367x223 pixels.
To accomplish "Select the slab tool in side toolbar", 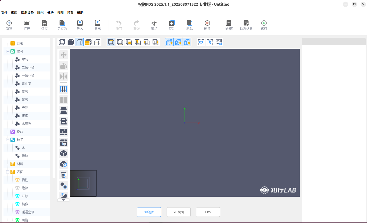I will pos(64,111).
